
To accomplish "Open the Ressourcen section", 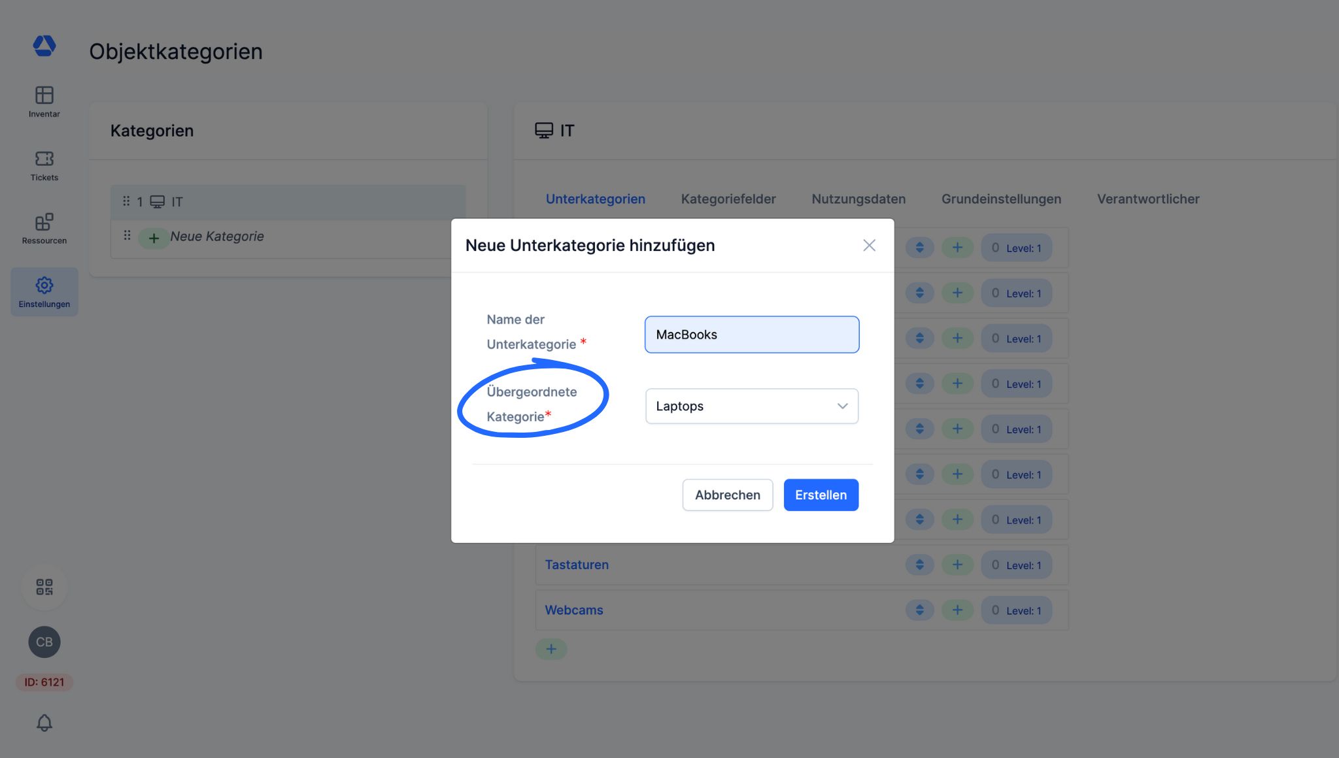I will click(x=44, y=229).
